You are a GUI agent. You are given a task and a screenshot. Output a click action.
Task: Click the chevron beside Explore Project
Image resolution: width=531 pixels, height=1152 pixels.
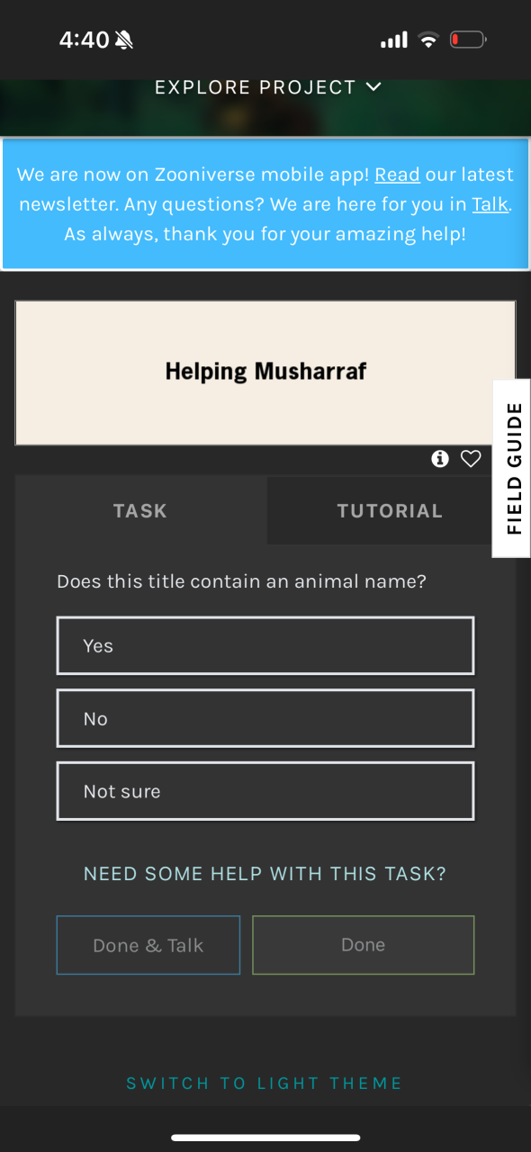[x=373, y=87]
